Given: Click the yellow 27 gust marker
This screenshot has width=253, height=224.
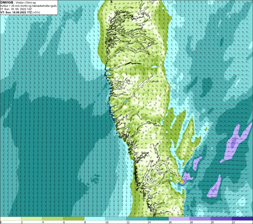Looking at the screenshot, I should 182,182.
